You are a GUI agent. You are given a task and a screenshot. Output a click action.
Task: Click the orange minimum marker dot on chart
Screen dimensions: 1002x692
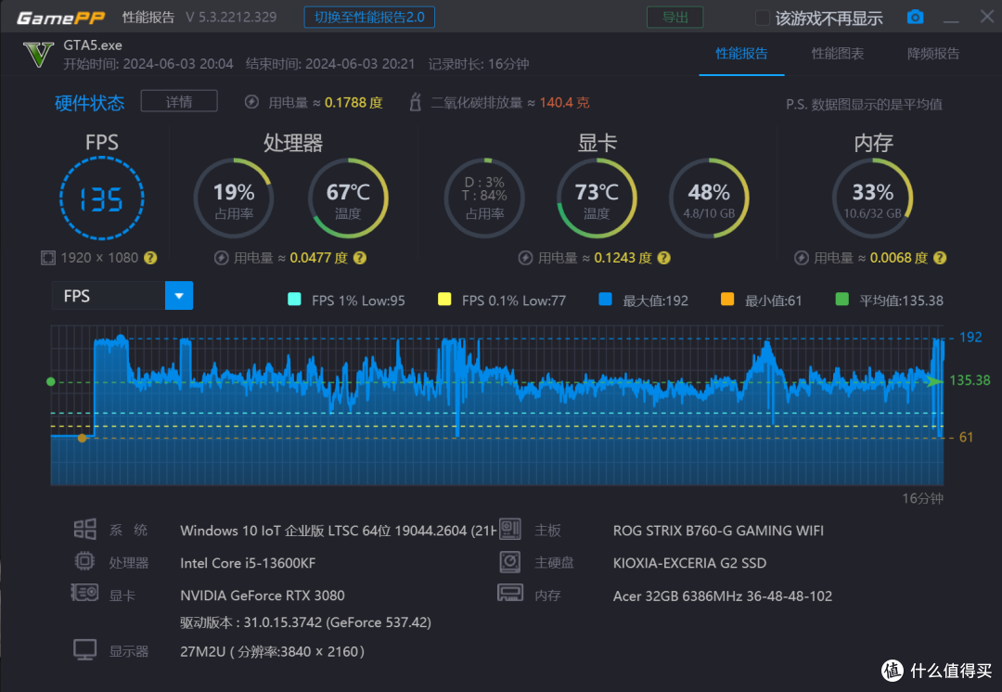coord(82,438)
